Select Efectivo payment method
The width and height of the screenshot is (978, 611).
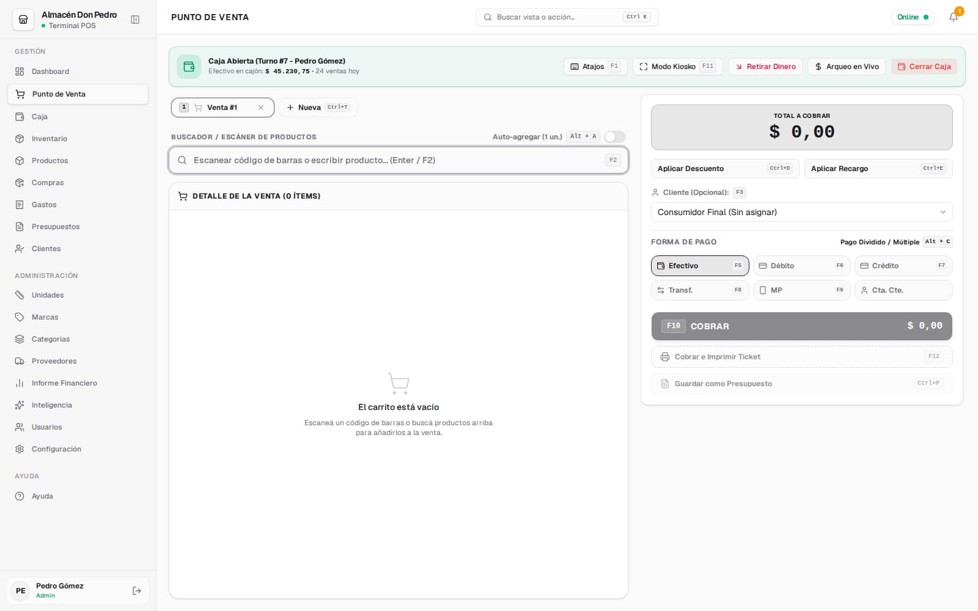click(x=700, y=266)
